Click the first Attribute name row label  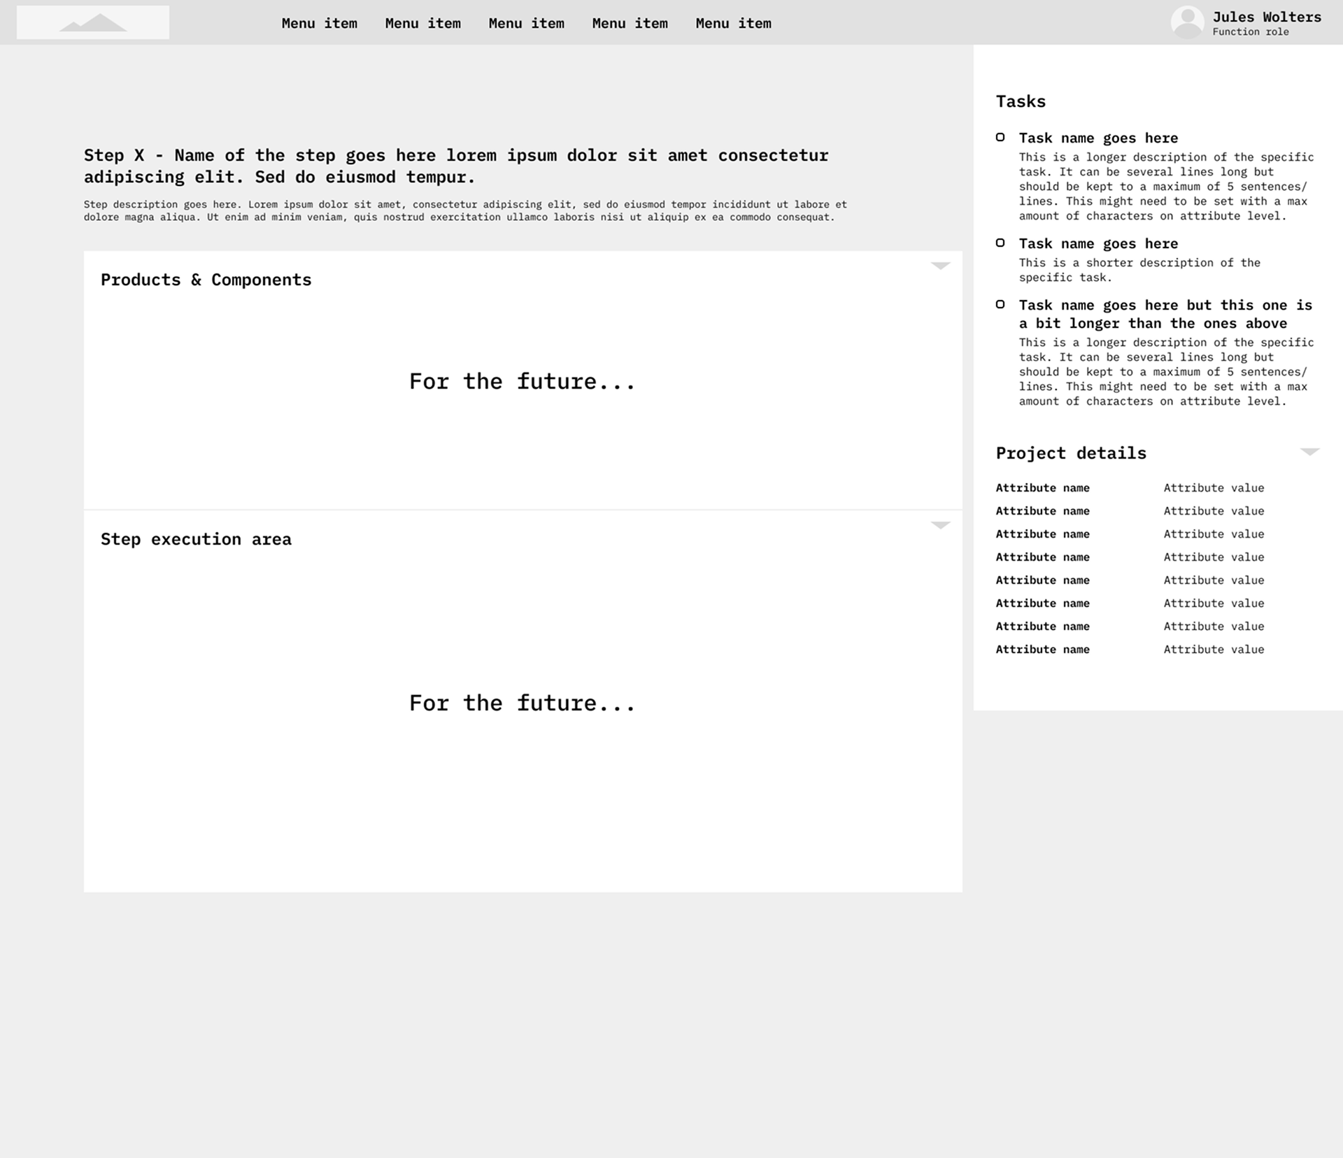(1042, 488)
